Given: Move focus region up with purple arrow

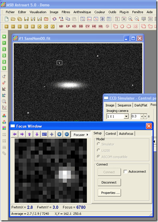Looking at the screenshot, I should (x=30, y=134).
